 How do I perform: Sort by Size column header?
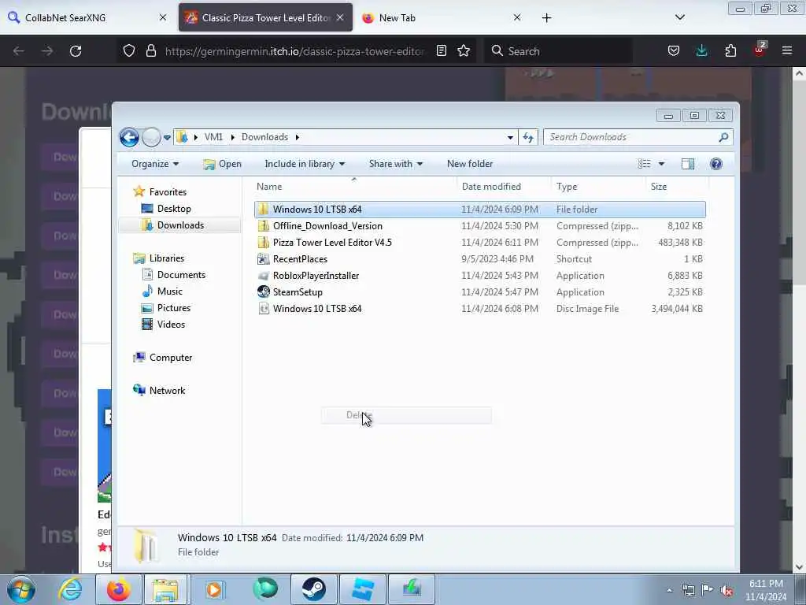pos(677,186)
